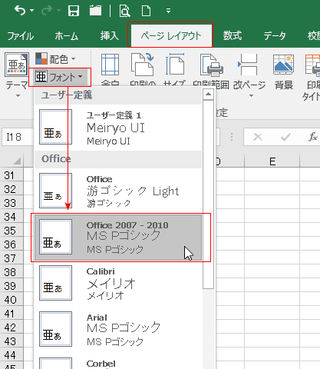Open the Customize Quick Access Toolbar arrow
The image size is (320, 369).
168,11
